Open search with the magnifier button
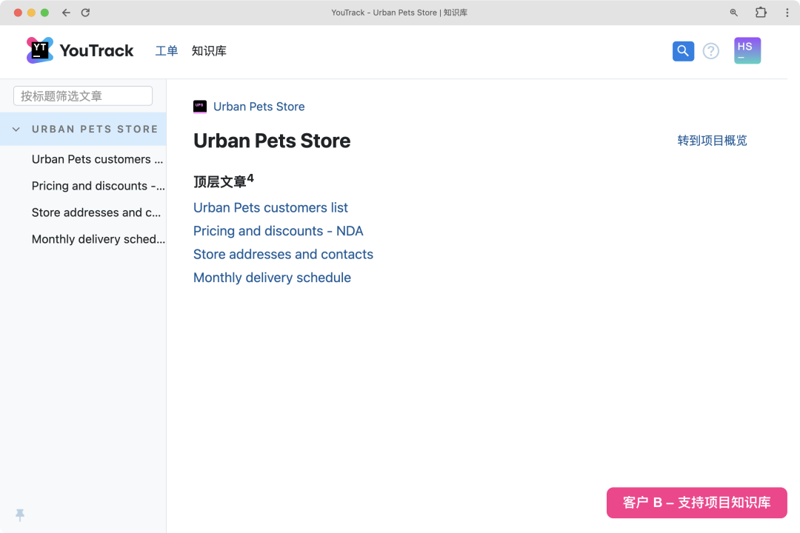Image resolution: width=800 pixels, height=533 pixels. pyautogui.click(x=683, y=51)
